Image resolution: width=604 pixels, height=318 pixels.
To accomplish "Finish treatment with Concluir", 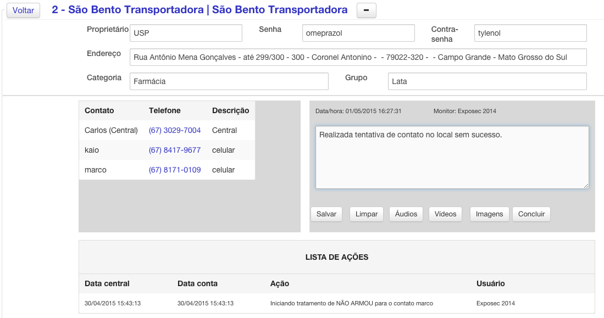I will [531, 214].
